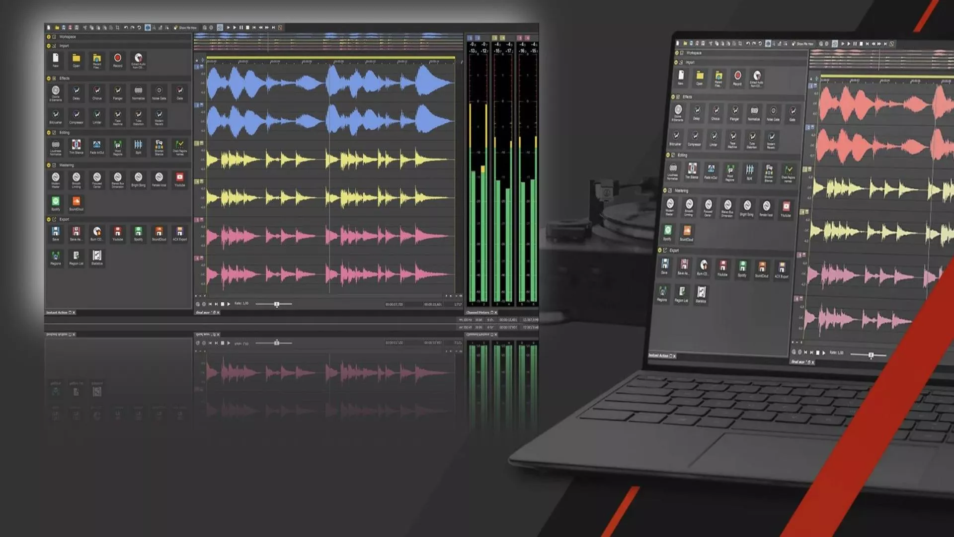Image resolution: width=954 pixels, height=537 pixels.
Task: Open the Burn CD export option
Action: click(x=97, y=232)
